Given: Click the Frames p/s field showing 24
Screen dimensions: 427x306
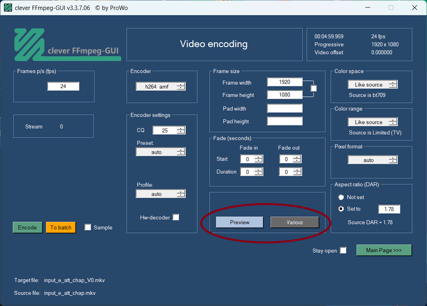Looking at the screenshot, I should point(63,86).
